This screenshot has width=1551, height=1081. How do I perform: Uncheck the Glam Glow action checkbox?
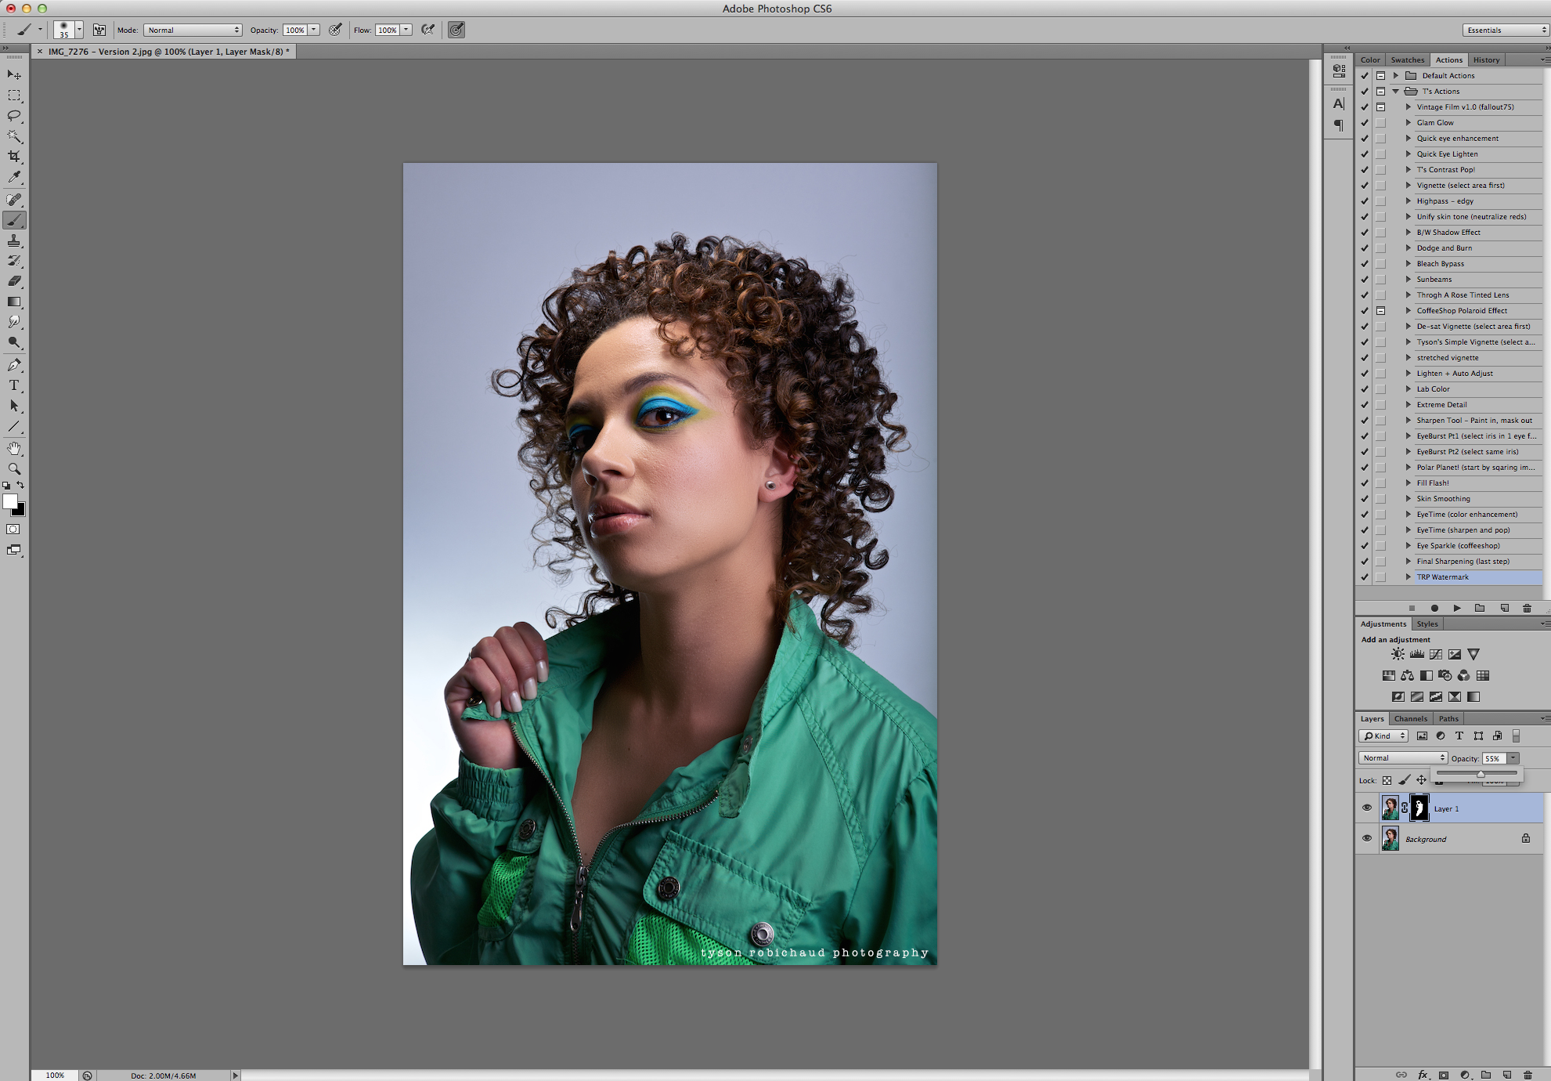tap(1365, 122)
